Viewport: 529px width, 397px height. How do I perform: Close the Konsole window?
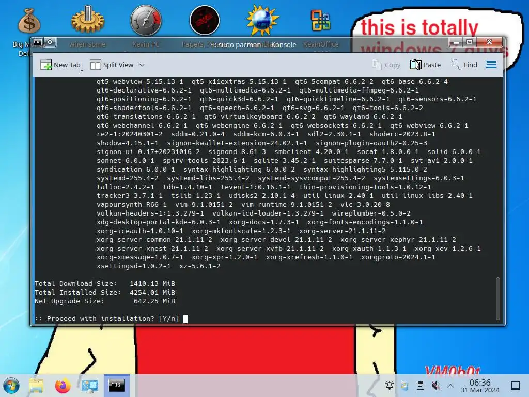pyautogui.click(x=490, y=42)
